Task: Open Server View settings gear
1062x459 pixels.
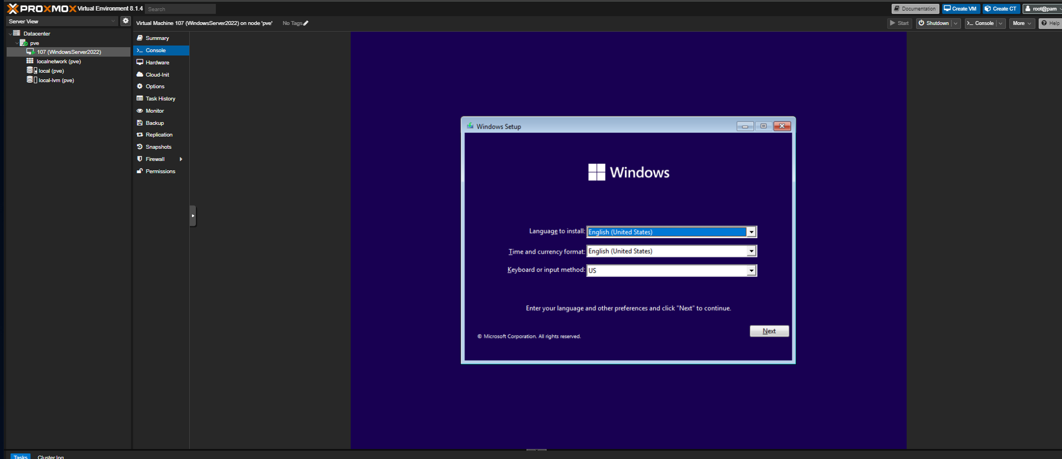Action: [126, 21]
